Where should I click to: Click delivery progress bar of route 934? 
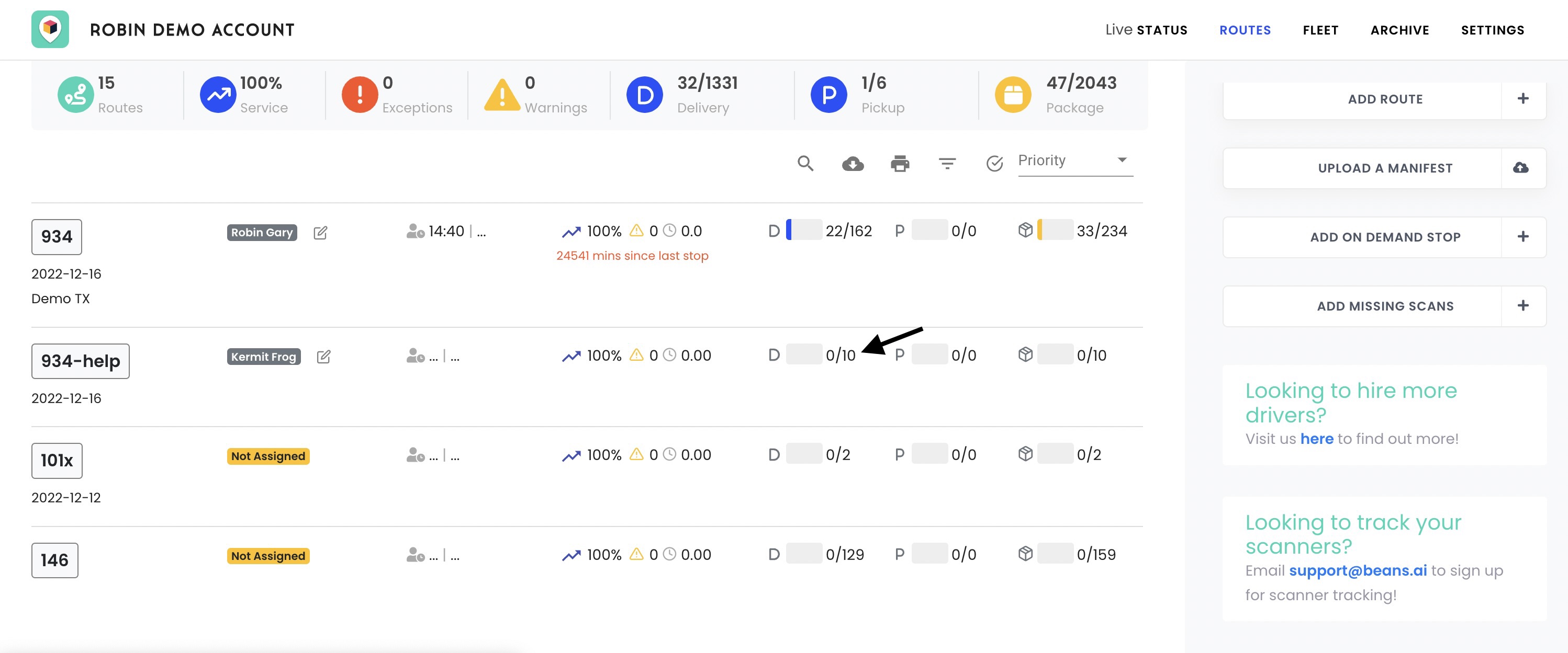(803, 230)
